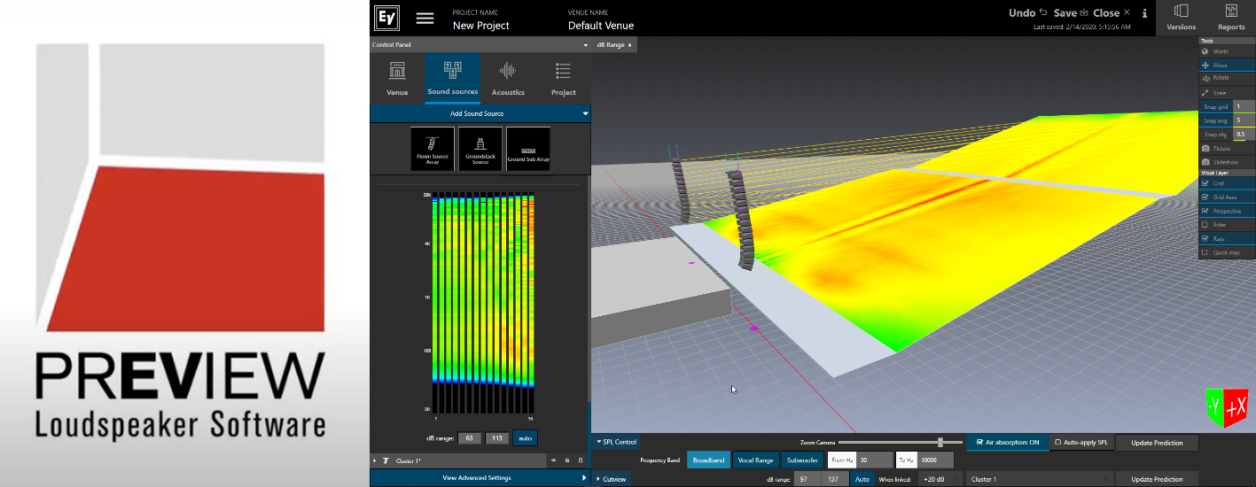1256x487 pixels.
Task: Edit the Snap ang. value
Action: 1244,120
